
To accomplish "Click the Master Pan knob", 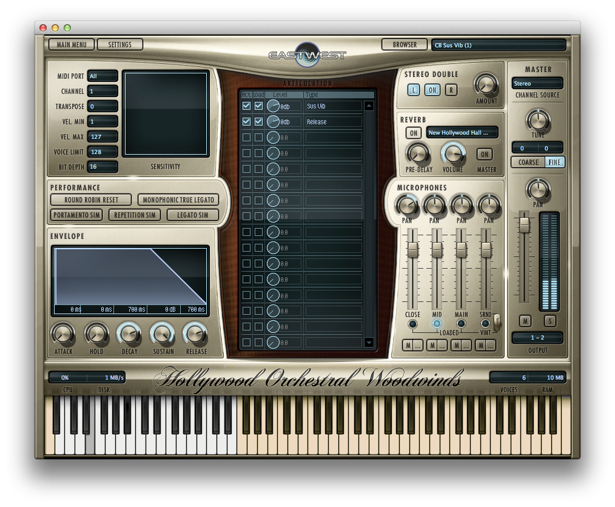I will pyautogui.click(x=538, y=189).
